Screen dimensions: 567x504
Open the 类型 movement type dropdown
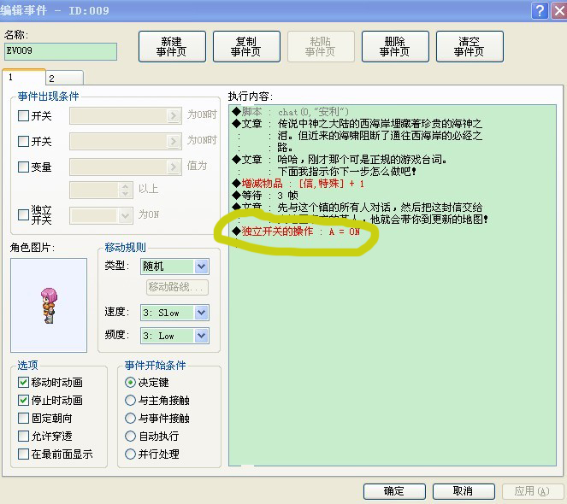[x=174, y=267]
